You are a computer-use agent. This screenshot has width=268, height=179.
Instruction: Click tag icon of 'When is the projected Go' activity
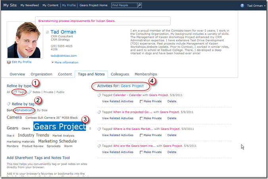point(99,112)
